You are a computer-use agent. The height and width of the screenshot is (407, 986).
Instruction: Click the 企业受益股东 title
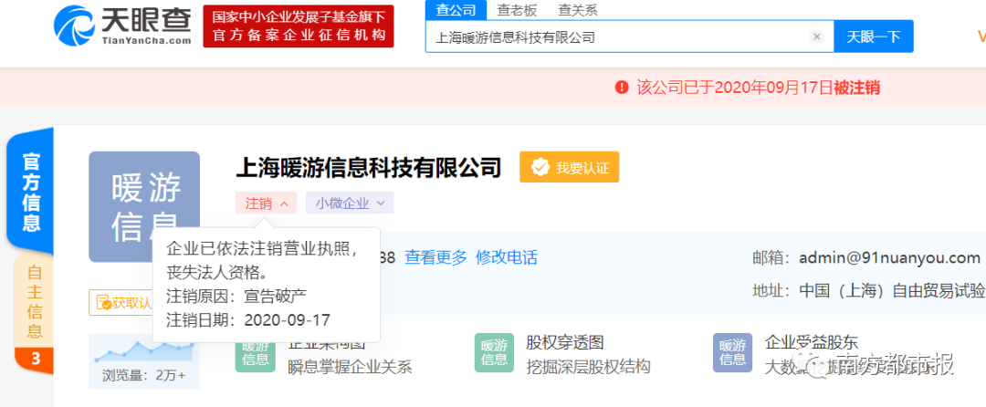pyautogui.click(x=812, y=342)
